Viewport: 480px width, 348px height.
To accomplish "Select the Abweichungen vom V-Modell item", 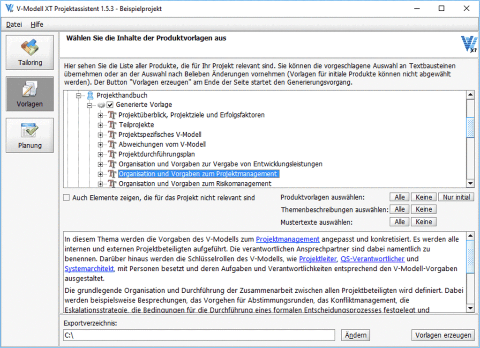I will (162, 144).
